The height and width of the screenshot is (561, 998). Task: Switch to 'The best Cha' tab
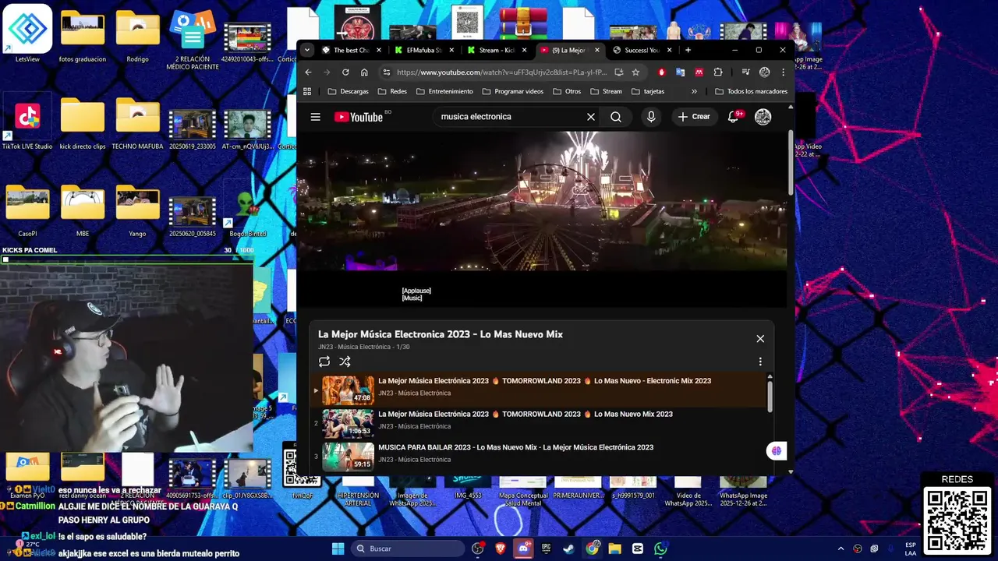coord(352,50)
